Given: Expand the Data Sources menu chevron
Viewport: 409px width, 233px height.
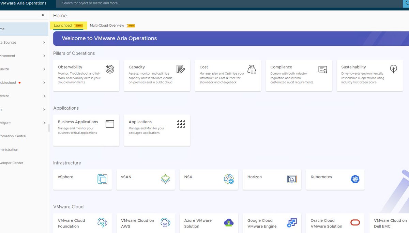Looking at the screenshot, I should click(x=44, y=43).
